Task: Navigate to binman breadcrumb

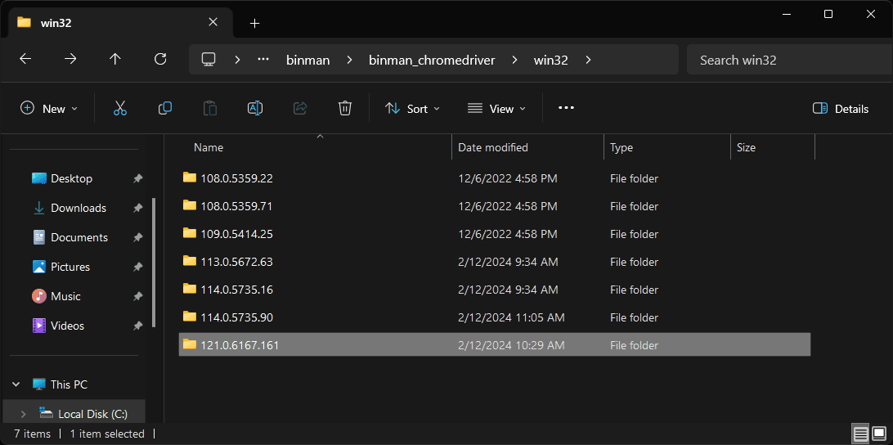Action: coord(308,60)
